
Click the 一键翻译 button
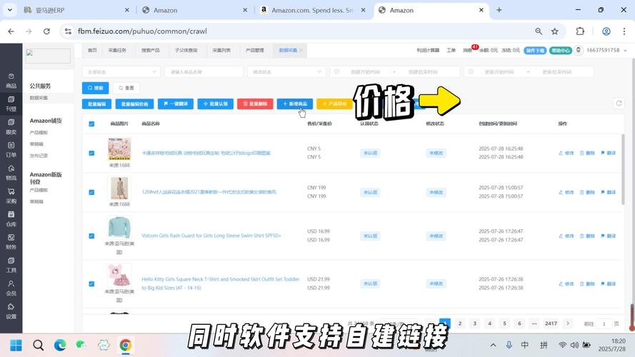point(175,104)
